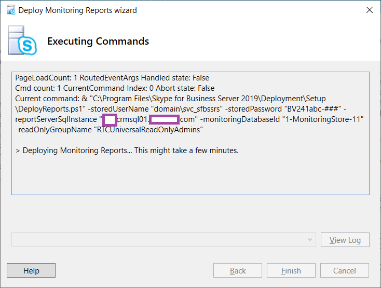This screenshot has width=381, height=288.
Task: Click the Back button
Action: coord(238,270)
